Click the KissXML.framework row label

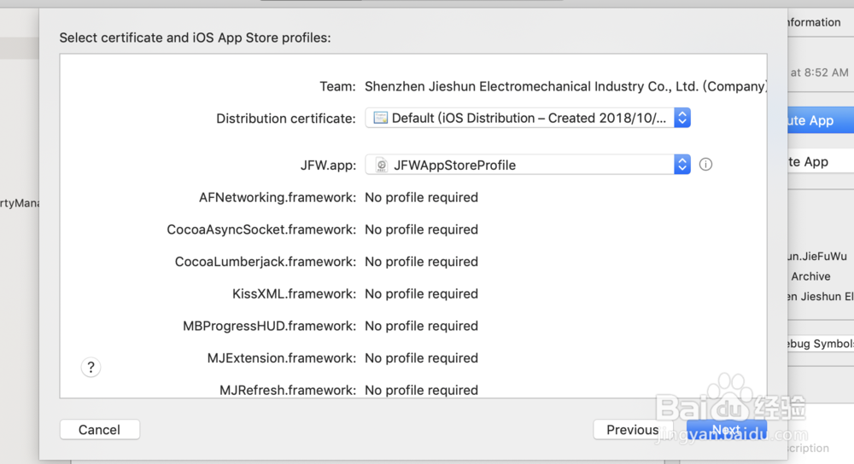pyautogui.click(x=294, y=293)
